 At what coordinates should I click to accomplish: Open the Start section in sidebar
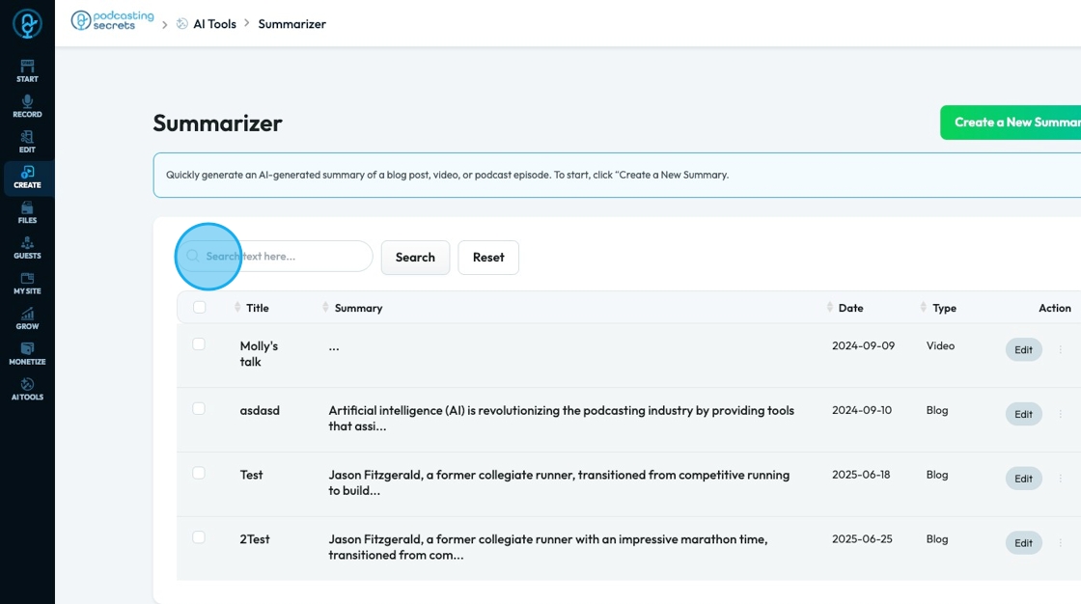pyautogui.click(x=27, y=70)
